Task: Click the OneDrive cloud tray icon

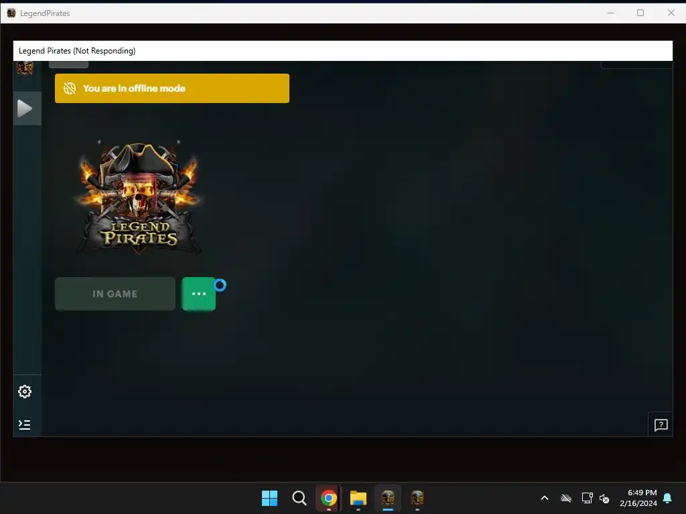Action: [x=566, y=498]
